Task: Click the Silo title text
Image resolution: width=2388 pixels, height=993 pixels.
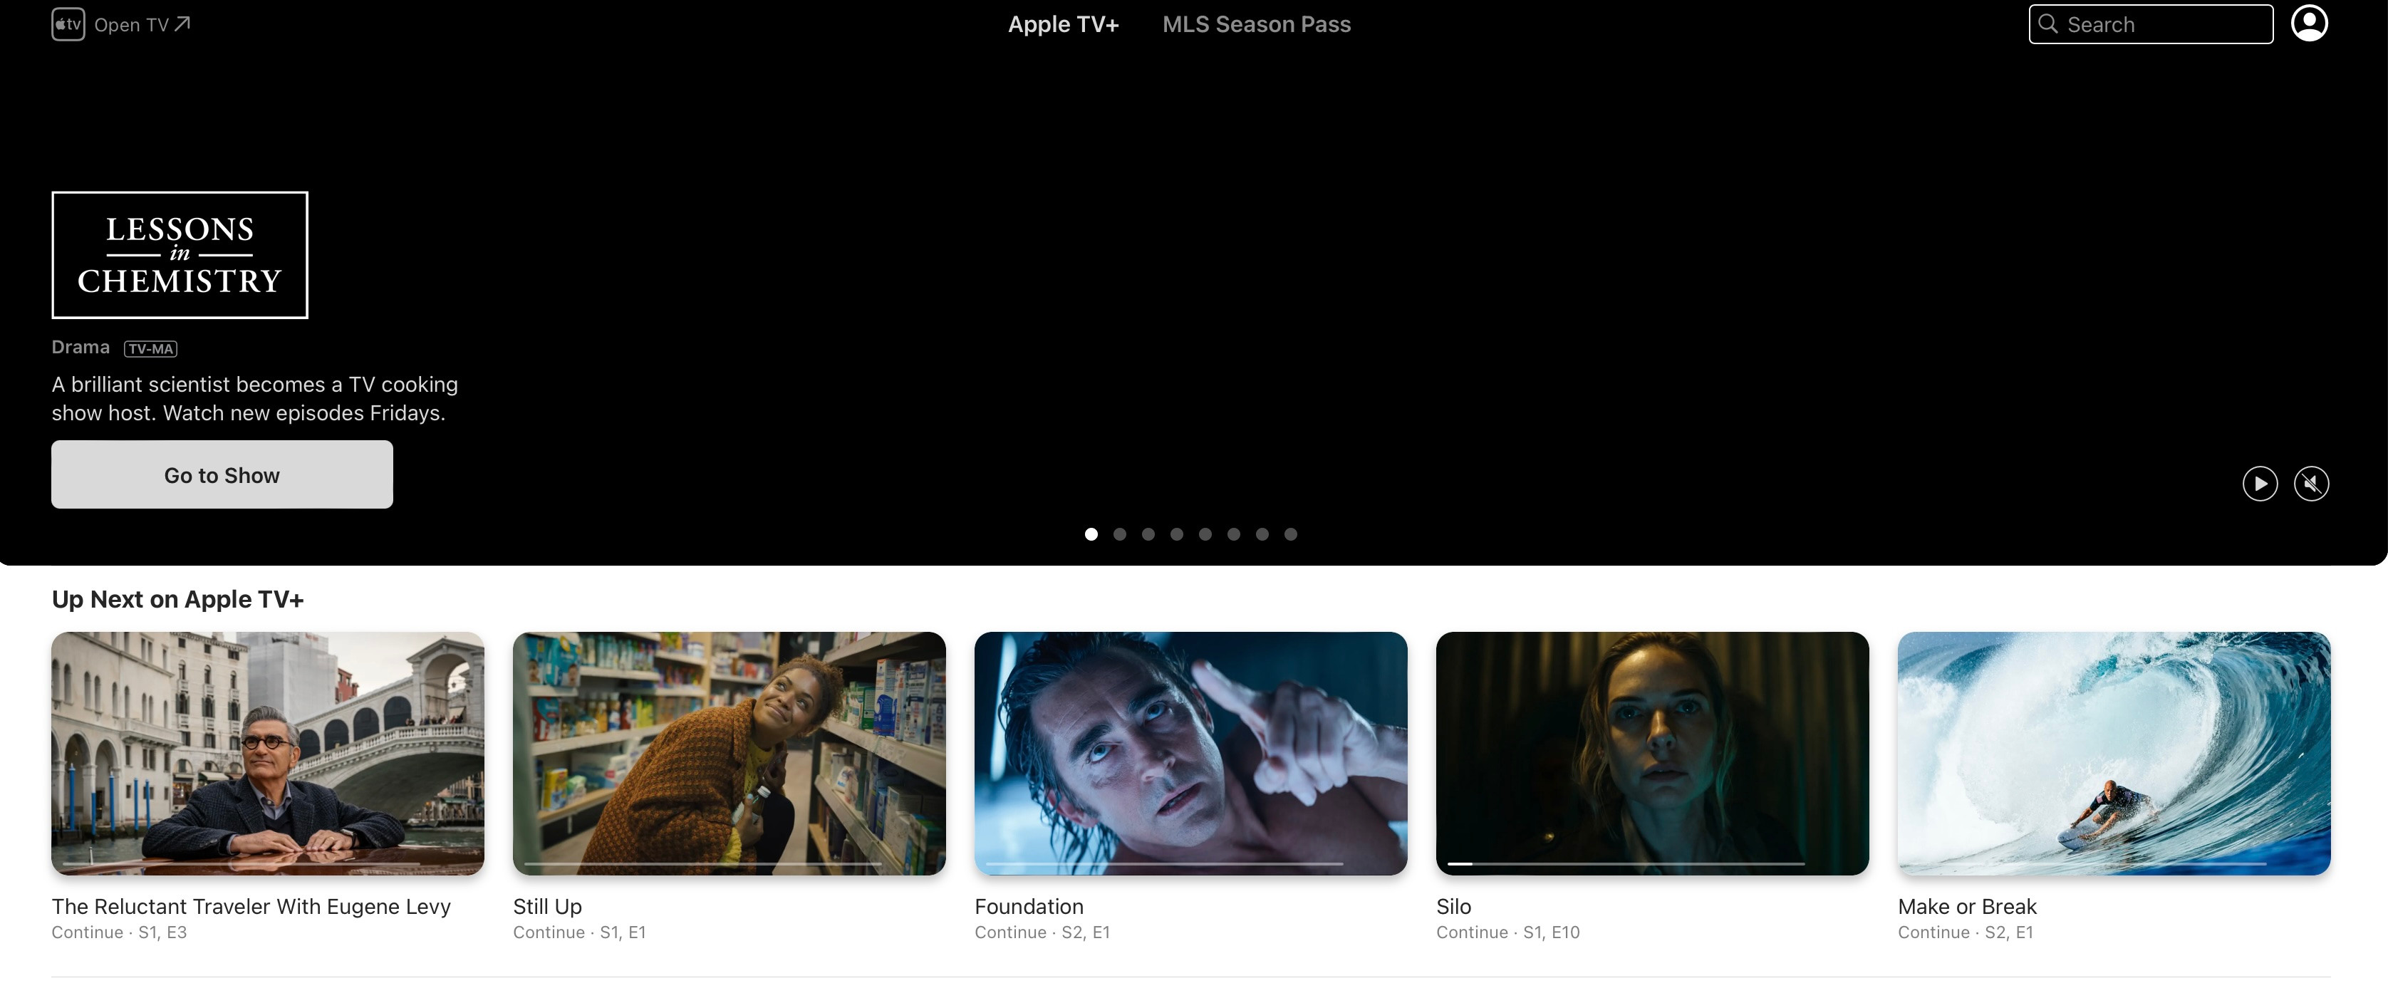Action: (x=1453, y=906)
